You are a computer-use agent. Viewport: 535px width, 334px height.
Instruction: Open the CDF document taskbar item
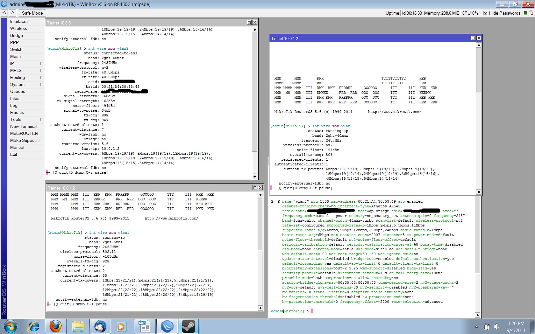145,327
